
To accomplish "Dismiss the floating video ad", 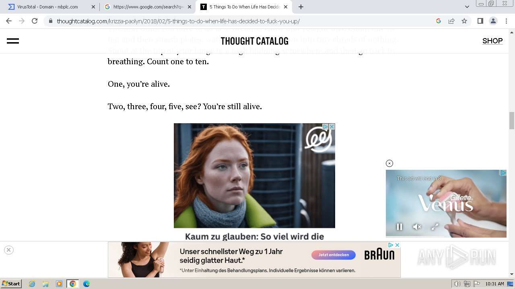I will [x=389, y=163].
